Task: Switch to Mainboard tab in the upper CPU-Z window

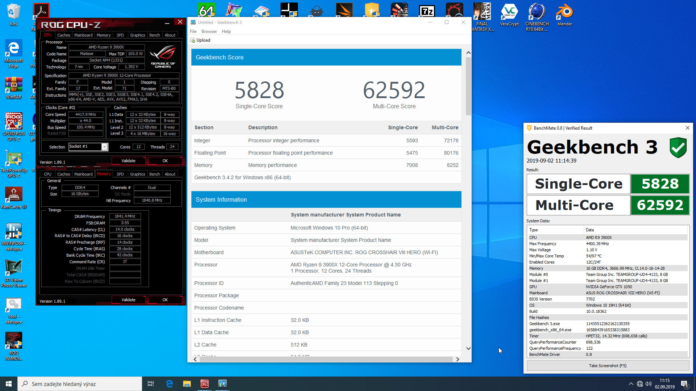Action: [83, 35]
